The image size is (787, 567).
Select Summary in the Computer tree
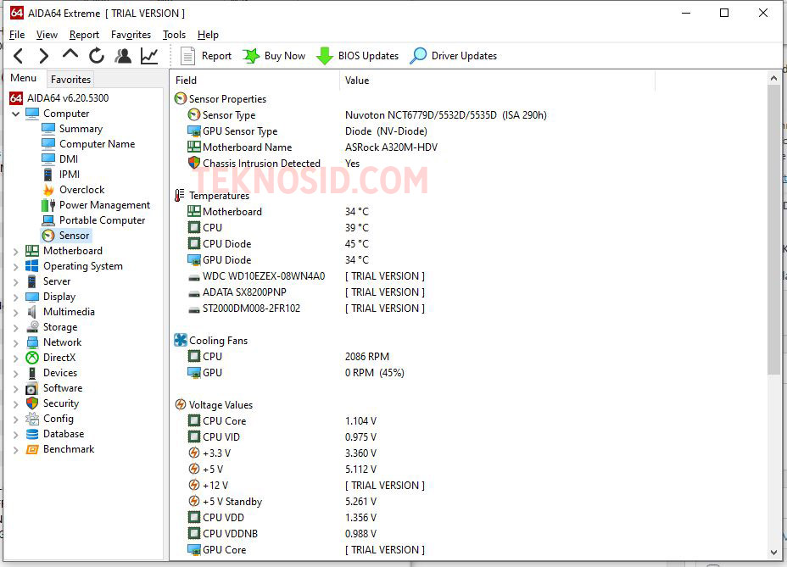[81, 129]
